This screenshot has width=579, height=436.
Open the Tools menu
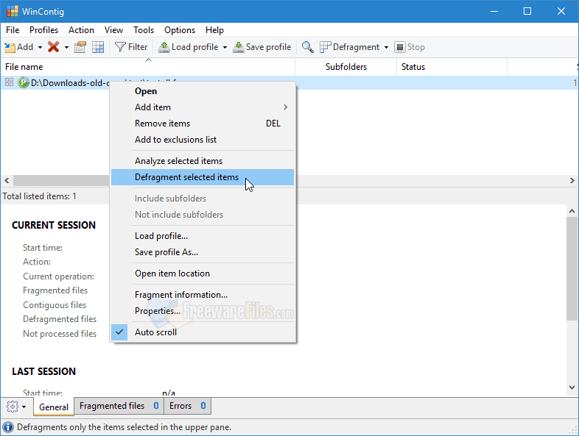click(x=144, y=30)
